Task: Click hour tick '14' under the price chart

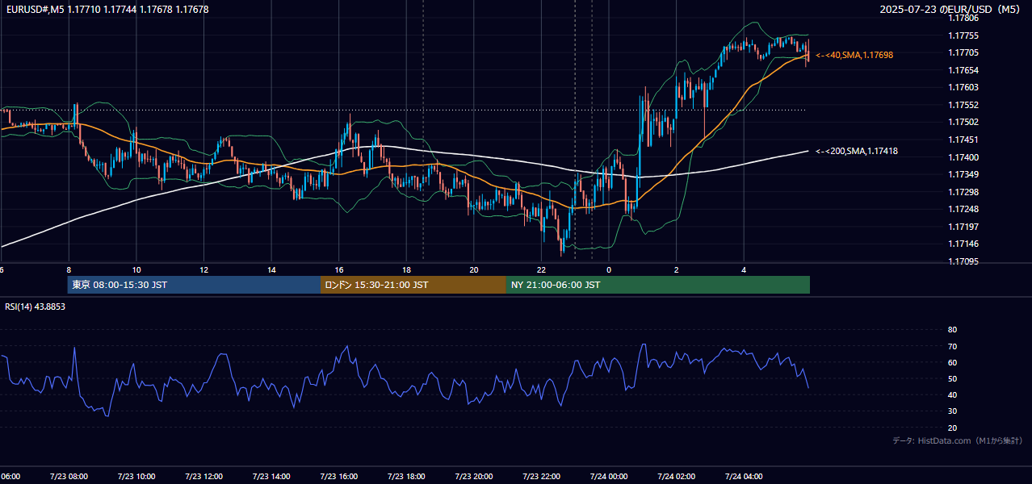Action: coord(271,270)
